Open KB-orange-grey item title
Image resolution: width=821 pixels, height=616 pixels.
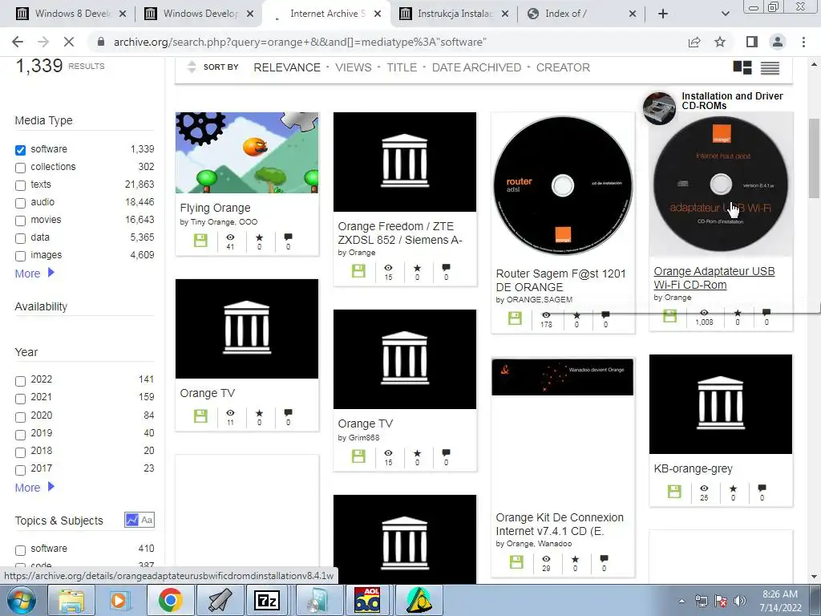coord(693,468)
